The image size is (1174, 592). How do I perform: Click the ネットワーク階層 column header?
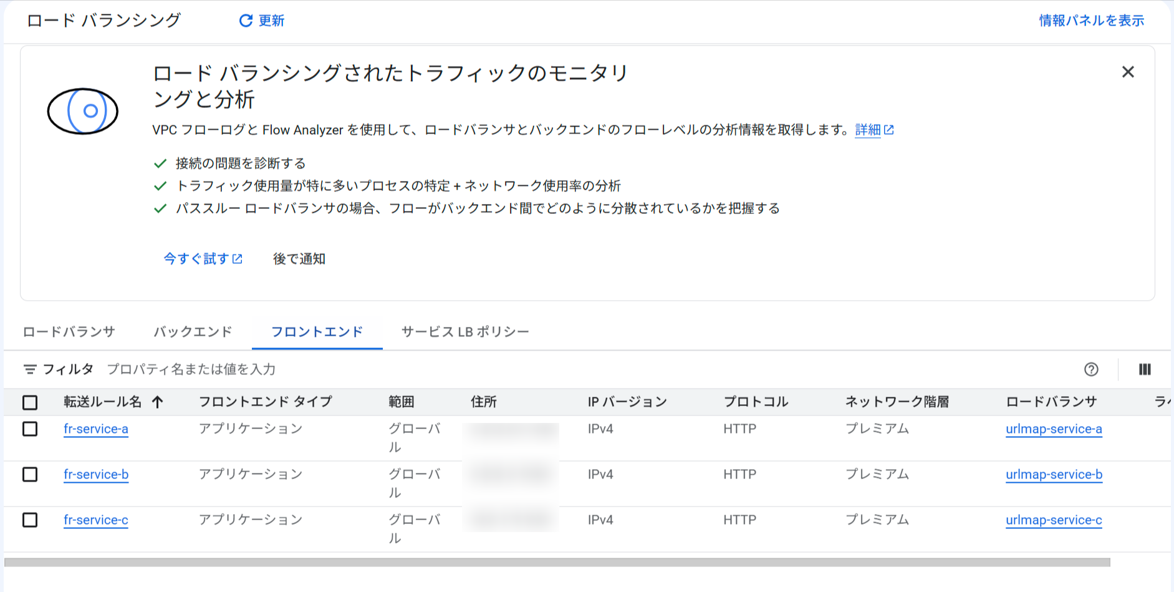[x=897, y=402]
